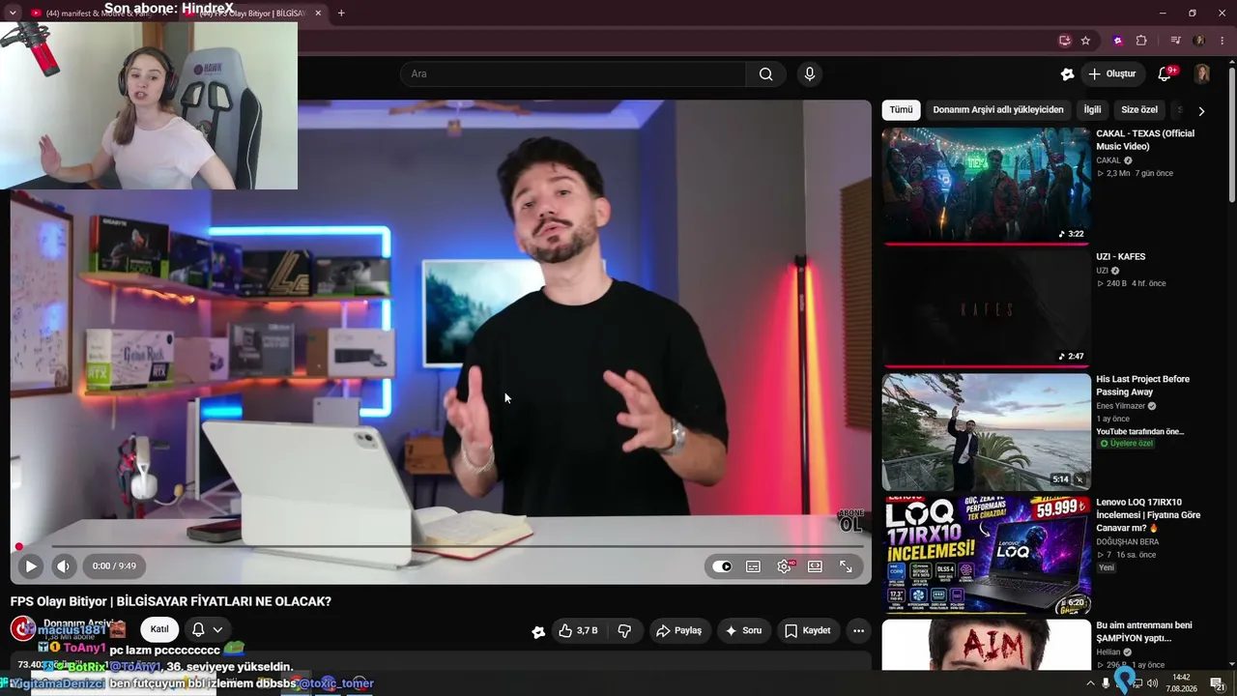This screenshot has height=696, width=1237.
Task: Open the AIM training video thumbnail
Action: 986,645
